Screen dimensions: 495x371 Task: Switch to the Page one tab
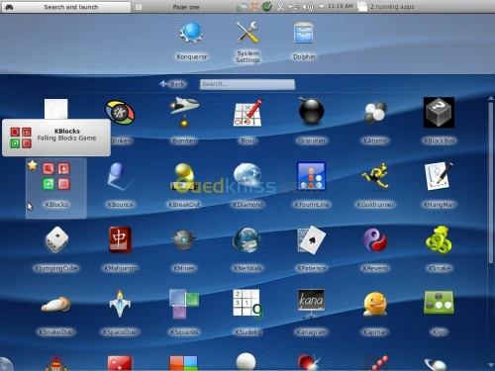(x=186, y=7)
